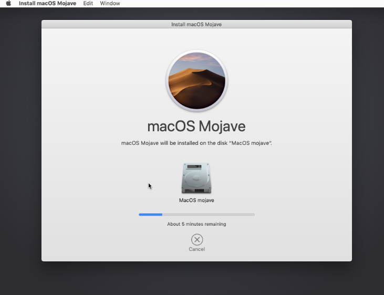Screen dimensions: 384x295
Task: Click the Cancel X circle icon
Action: click(x=197, y=239)
